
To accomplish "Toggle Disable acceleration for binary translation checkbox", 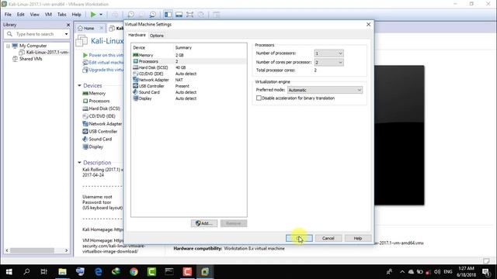I will point(259,98).
